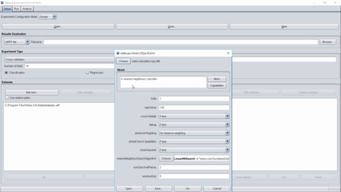The height and width of the screenshot is (192, 341).
Task: Edit the Number of folds field
Action: pos(70,66)
